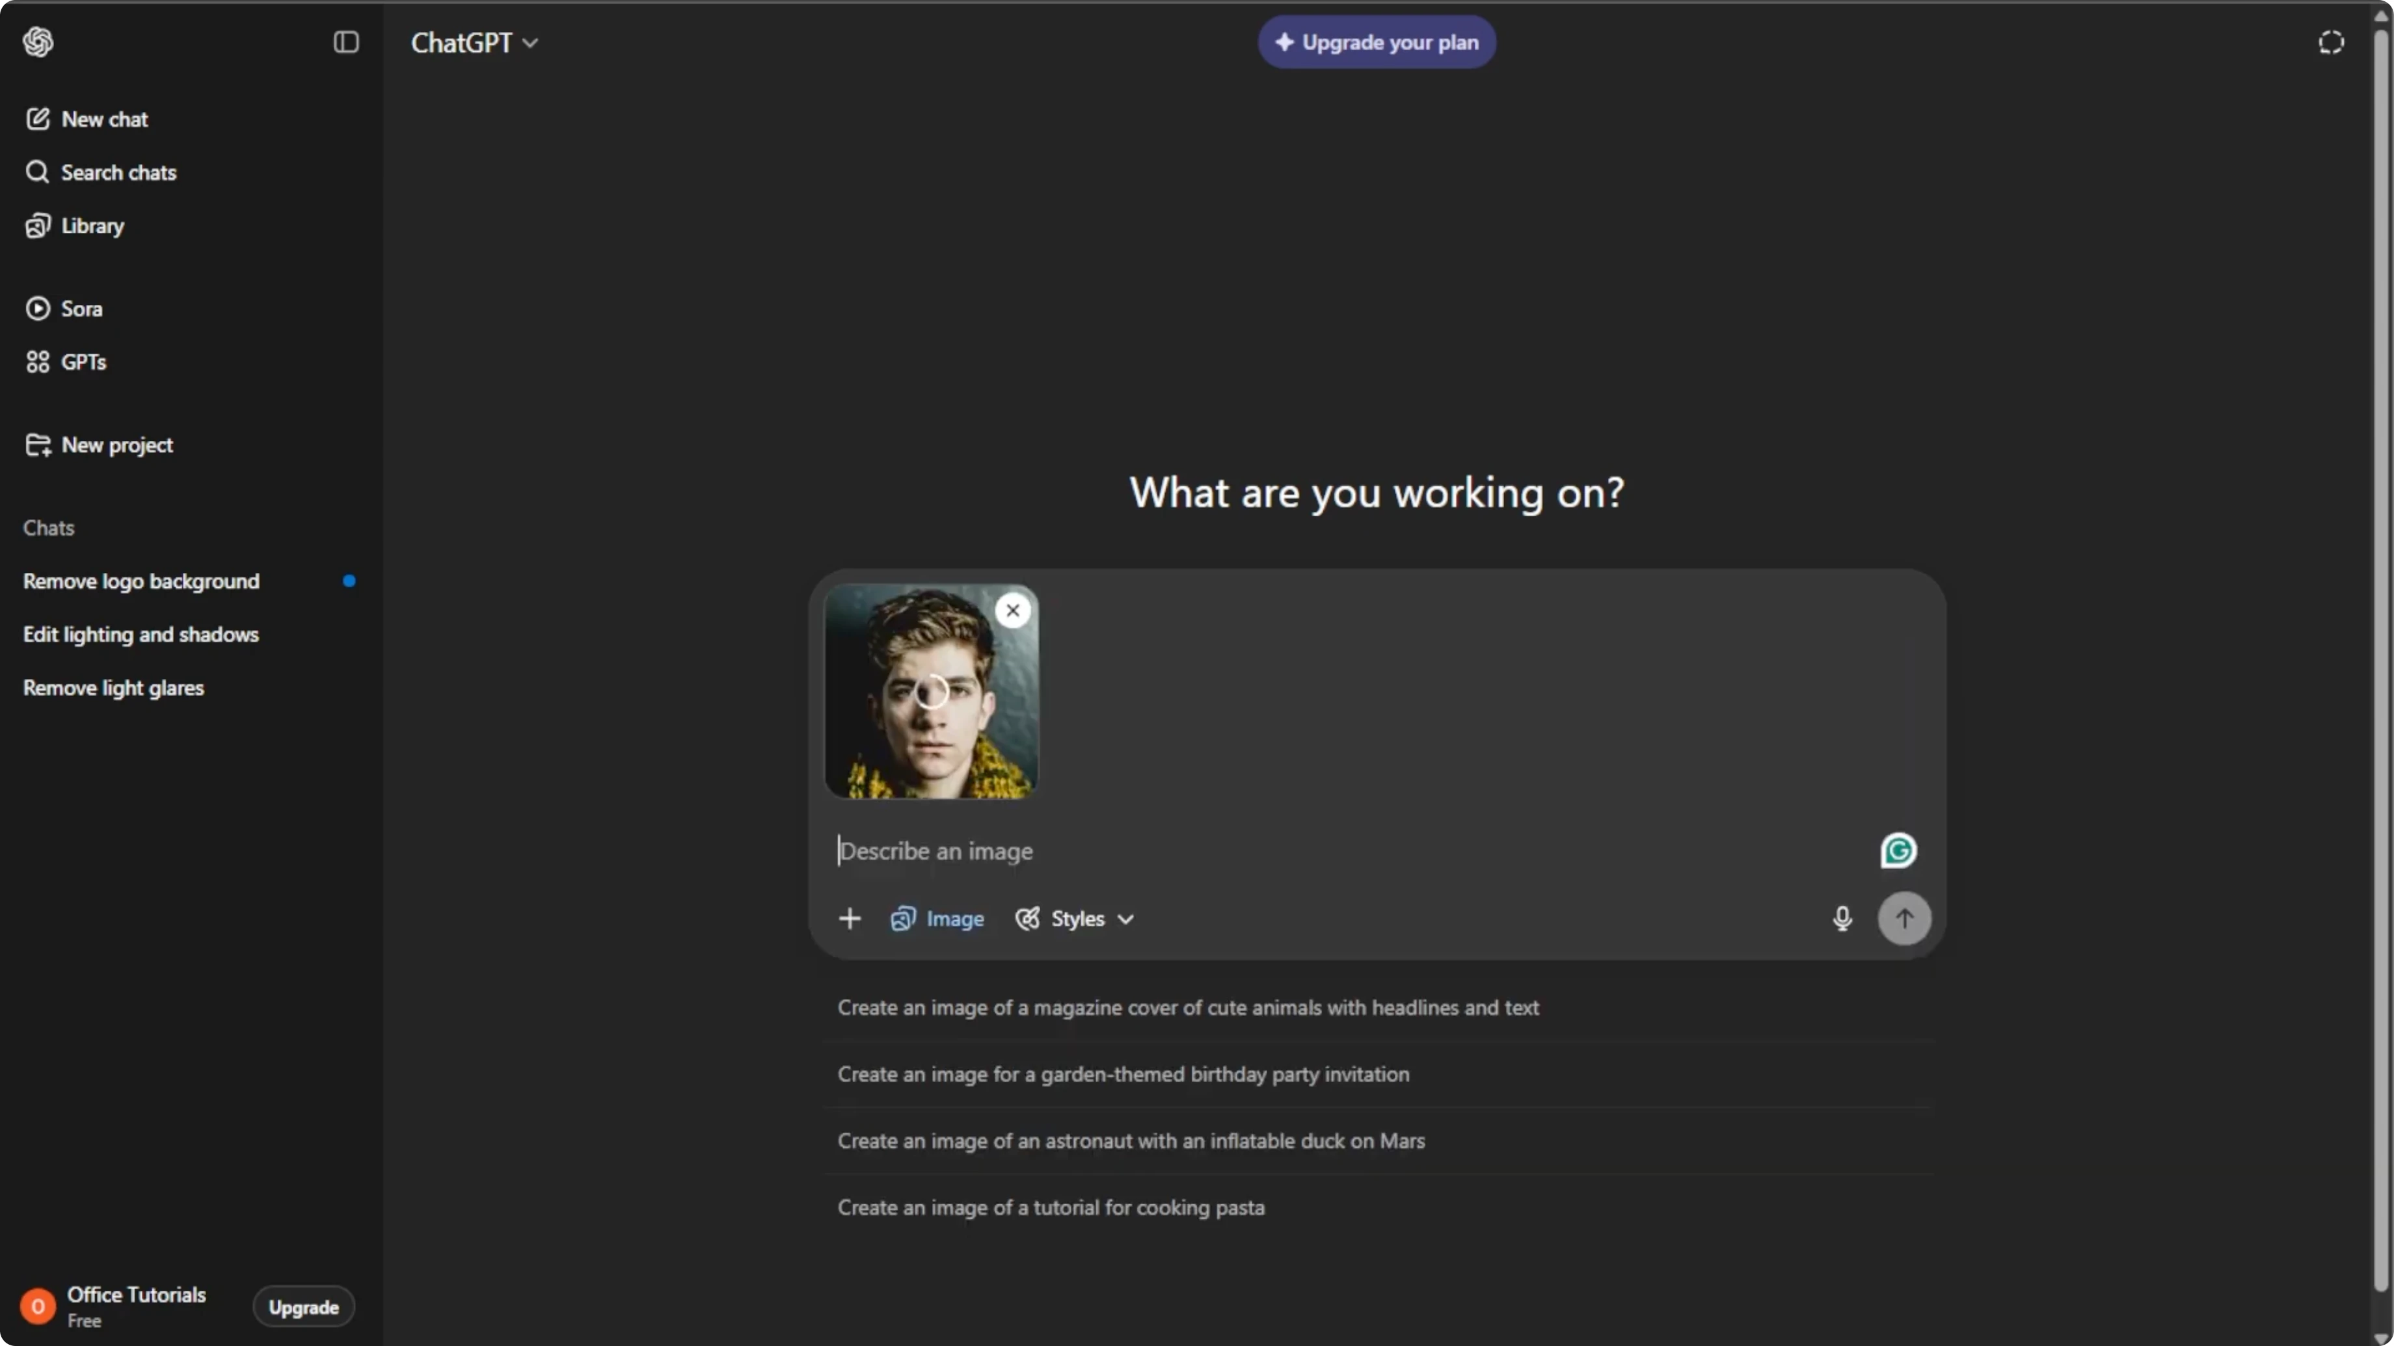The height and width of the screenshot is (1346, 2394).
Task: Start a New chat
Action: coord(87,119)
